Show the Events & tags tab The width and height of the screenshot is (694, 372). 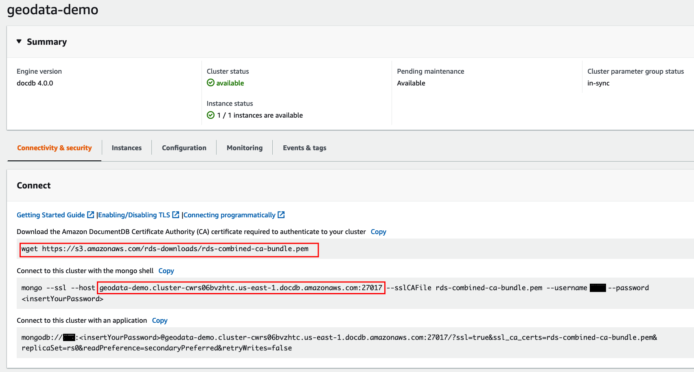tap(304, 148)
